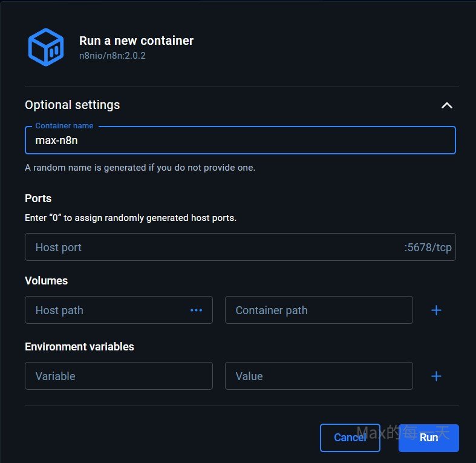Add another volume with plus icon
The width and height of the screenshot is (476, 463).
pos(436,310)
